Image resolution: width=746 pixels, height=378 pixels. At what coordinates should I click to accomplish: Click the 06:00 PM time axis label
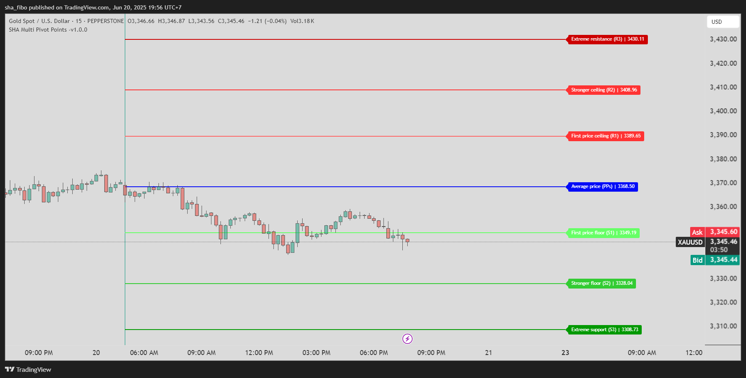(x=374, y=353)
